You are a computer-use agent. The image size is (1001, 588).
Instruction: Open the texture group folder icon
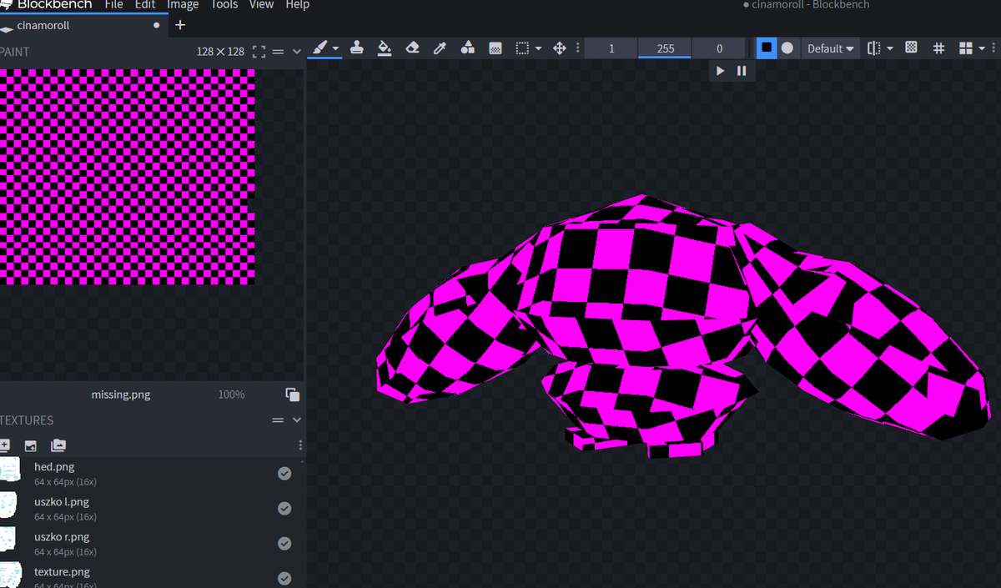click(58, 445)
